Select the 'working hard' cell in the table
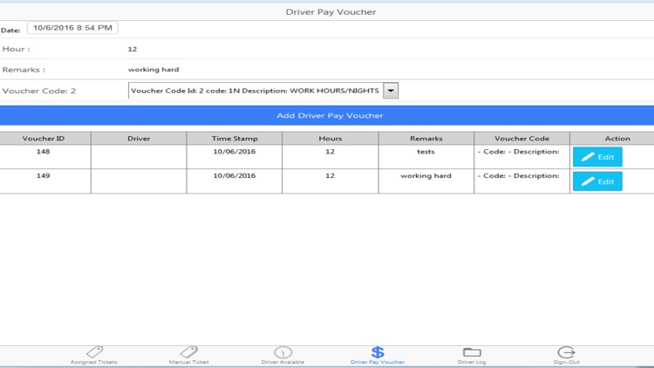654x368 pixels. click(x=426, y=176)
